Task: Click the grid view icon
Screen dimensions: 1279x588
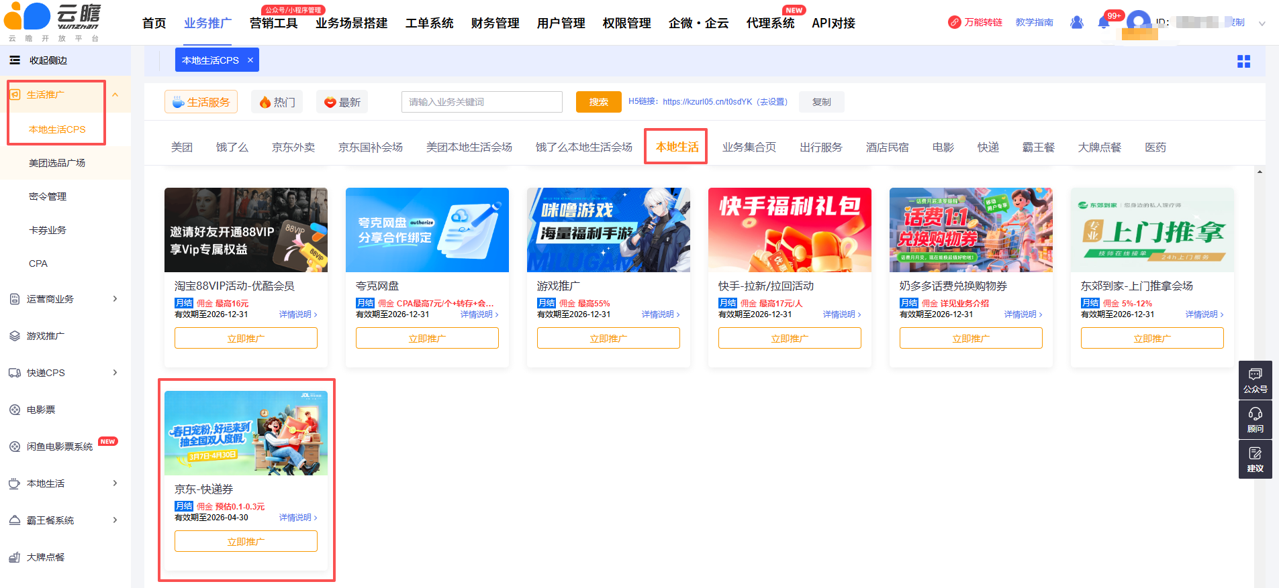Action: point(1243,62)
